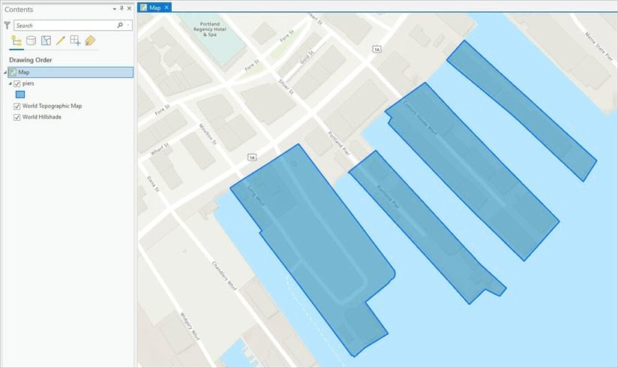Click the search magnifier icon
This screenshot has width=618, height=368.
(x=120, y=26)
